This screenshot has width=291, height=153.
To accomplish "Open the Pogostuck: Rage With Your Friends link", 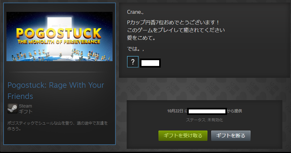I will [56, 91].
